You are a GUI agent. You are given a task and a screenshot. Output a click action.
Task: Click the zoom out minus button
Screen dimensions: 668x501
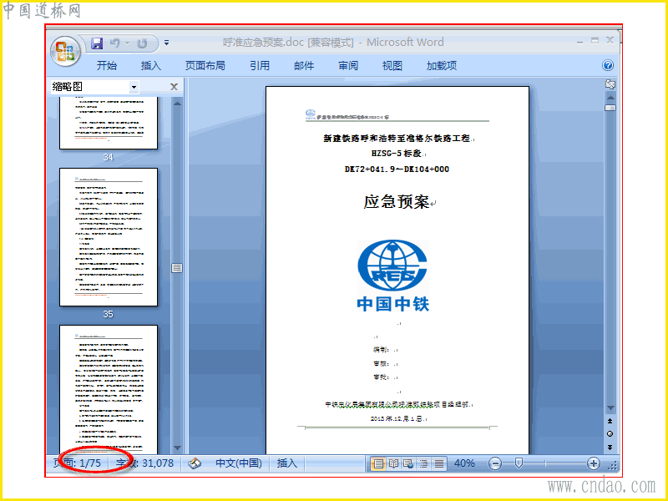(x=494, y=463)
